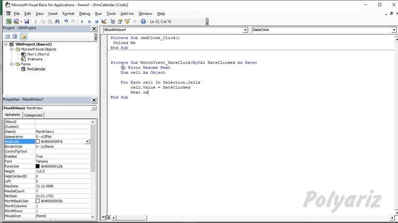
Task: Run the macro with the green play icon
Action: coord(82,22)
